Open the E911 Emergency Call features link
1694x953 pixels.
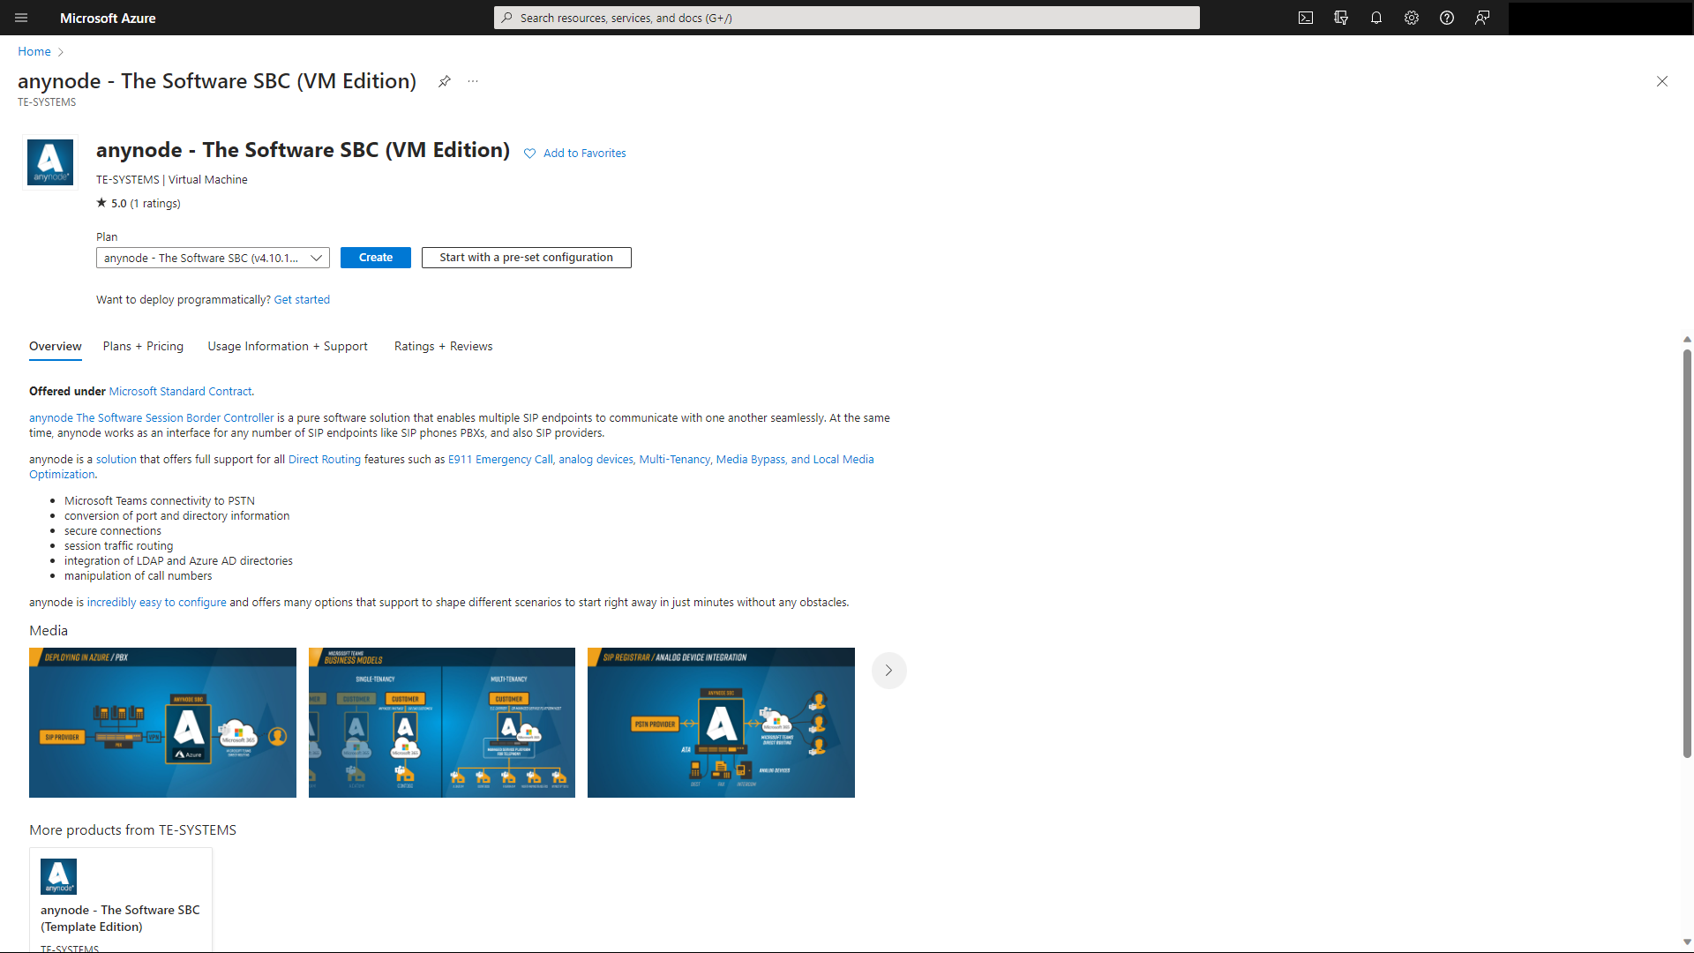[x=661, y=460]
